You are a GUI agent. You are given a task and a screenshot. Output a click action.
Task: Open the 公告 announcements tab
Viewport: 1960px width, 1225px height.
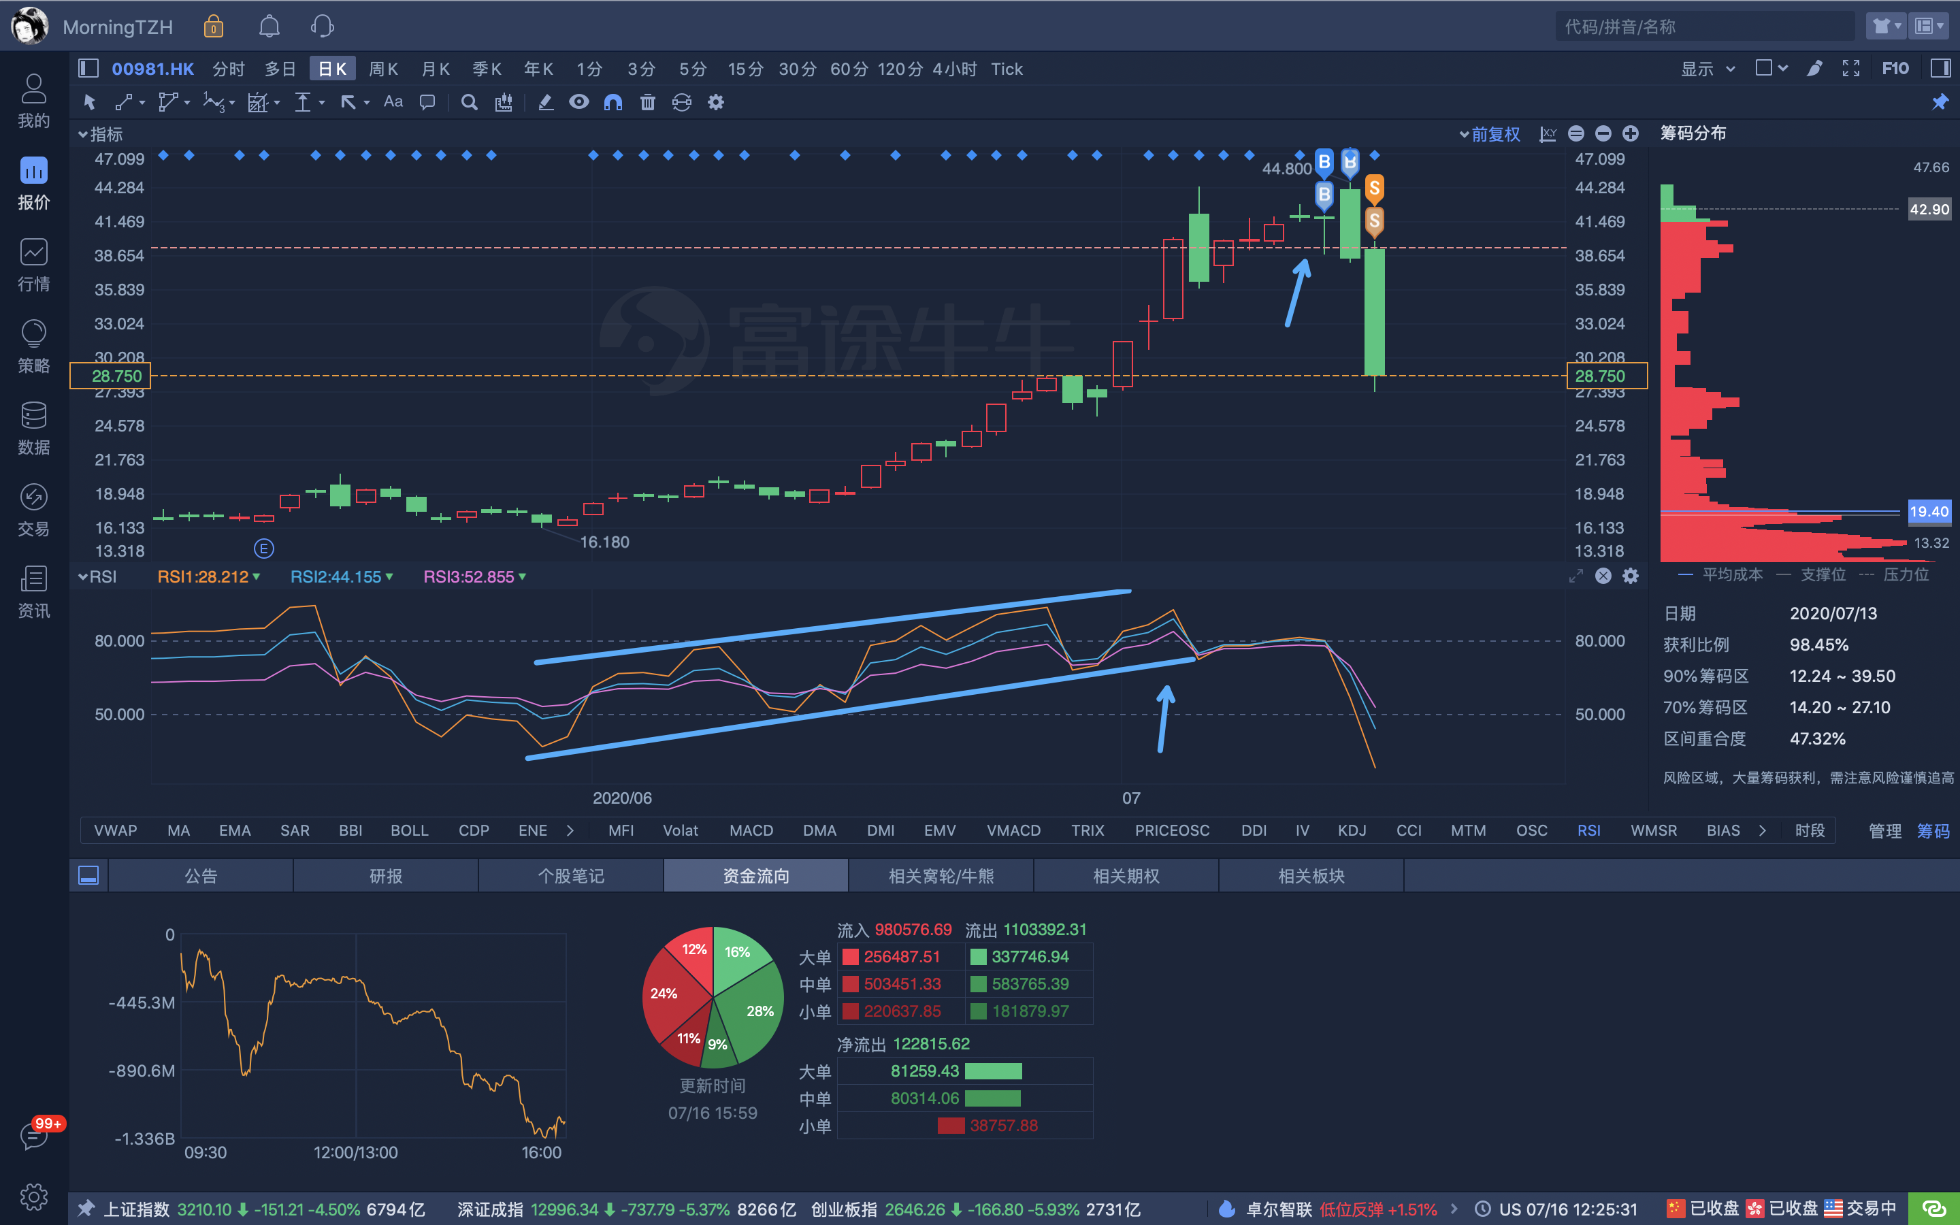pos(201,876)
